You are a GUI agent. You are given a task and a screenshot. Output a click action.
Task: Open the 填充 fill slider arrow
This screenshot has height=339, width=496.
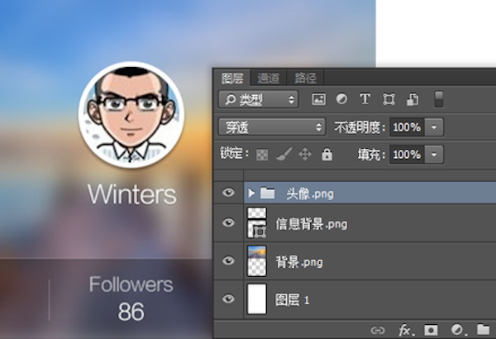(x=434, y=155)
